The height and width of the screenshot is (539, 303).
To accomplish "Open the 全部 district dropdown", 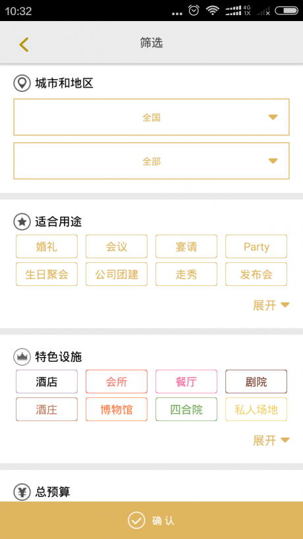I will (x=151, y=161).
